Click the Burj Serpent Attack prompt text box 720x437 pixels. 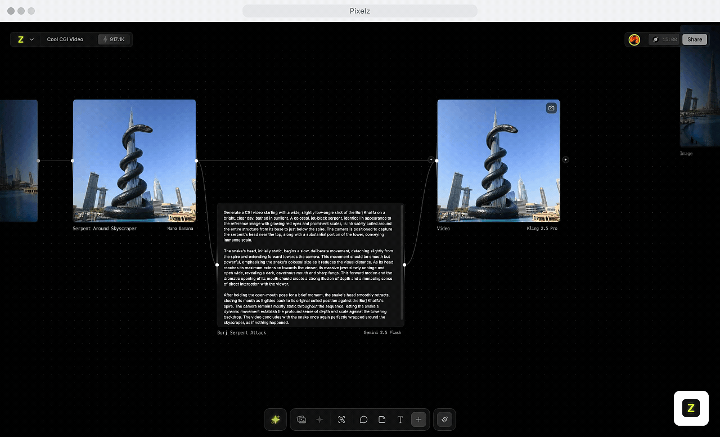tap(310, 265)
